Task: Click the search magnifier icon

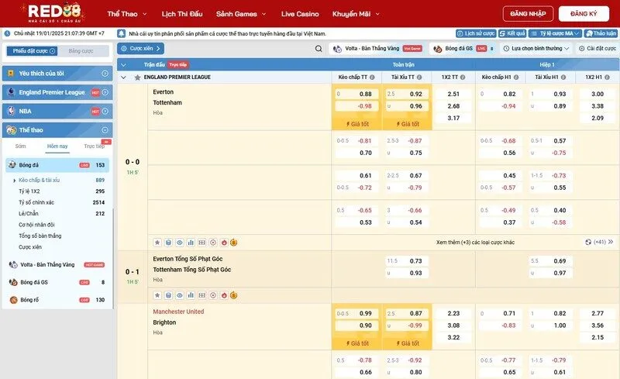Action: click(319, 49)
